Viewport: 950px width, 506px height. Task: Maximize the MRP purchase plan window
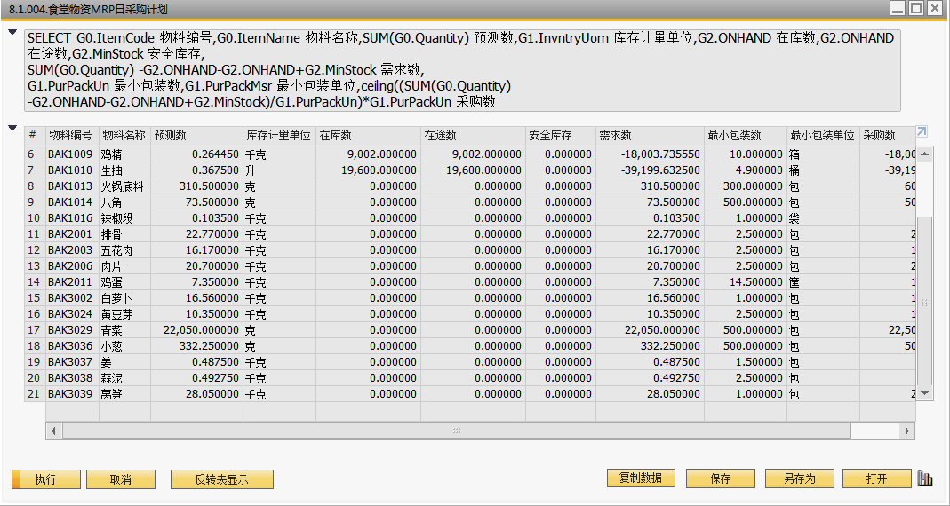(914, 8)
